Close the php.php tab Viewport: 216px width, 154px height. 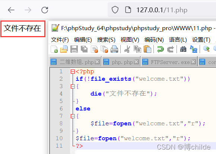point(136,62)
